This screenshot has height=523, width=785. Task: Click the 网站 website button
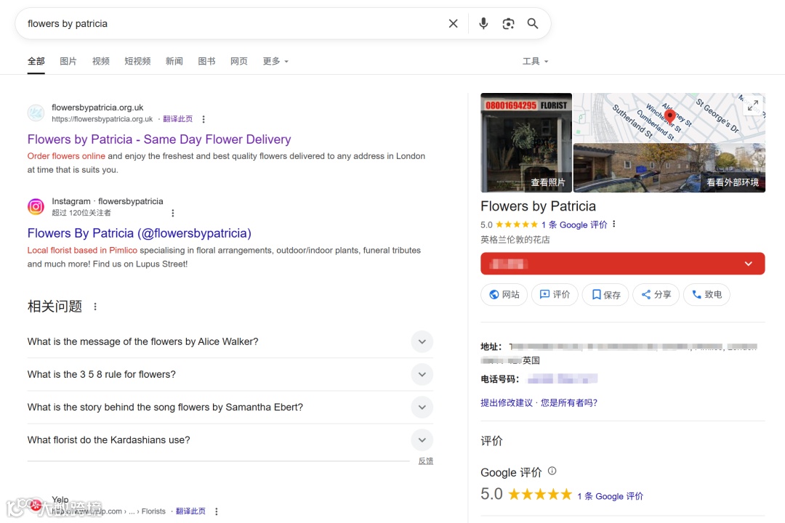(x=504, y=294)
